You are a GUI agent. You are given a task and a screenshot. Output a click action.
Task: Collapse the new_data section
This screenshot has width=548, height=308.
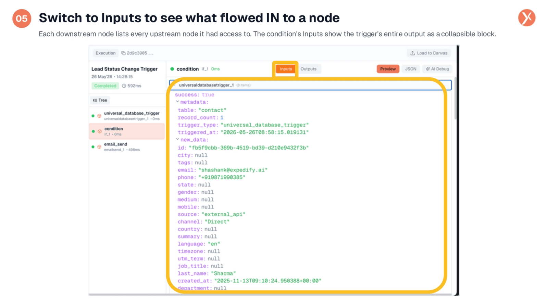click(177, 139)
